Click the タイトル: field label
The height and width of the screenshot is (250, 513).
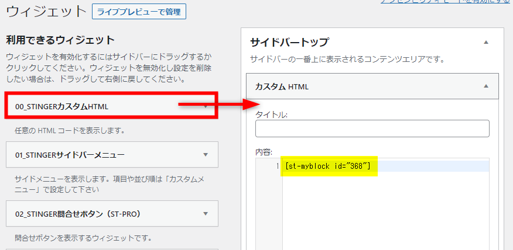271,115
